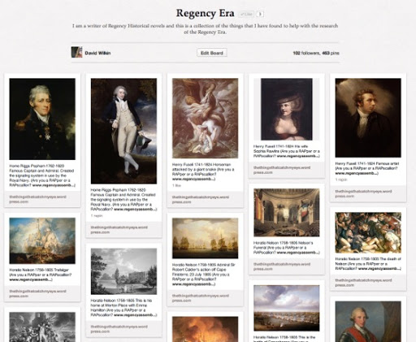
Task: Click the David Wilkin name link
Action: pos(97,53)
